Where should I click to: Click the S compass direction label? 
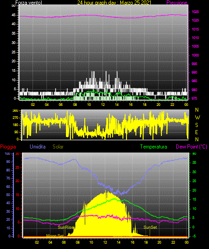click(x=196, y=125)
